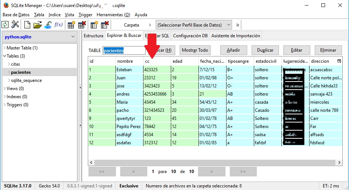The width and height of the screenshot is (349, 190).
Task: Click the name cell qwertytyr
Action: 129,118
